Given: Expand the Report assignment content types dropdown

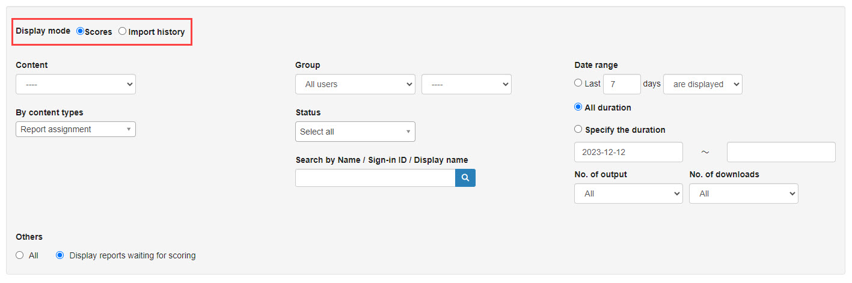Looking at the screenshot, I should [x=76, y=129].
